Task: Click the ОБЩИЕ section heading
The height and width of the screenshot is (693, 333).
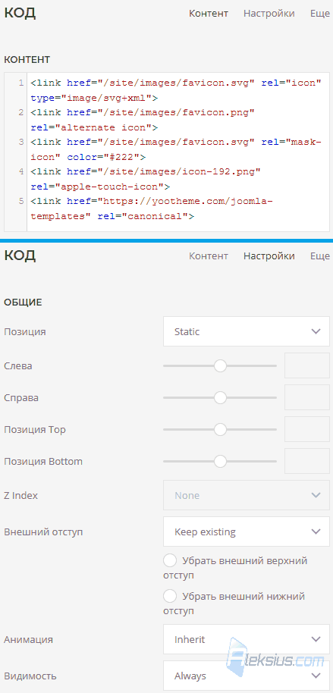Action: [x=23, y=303]
